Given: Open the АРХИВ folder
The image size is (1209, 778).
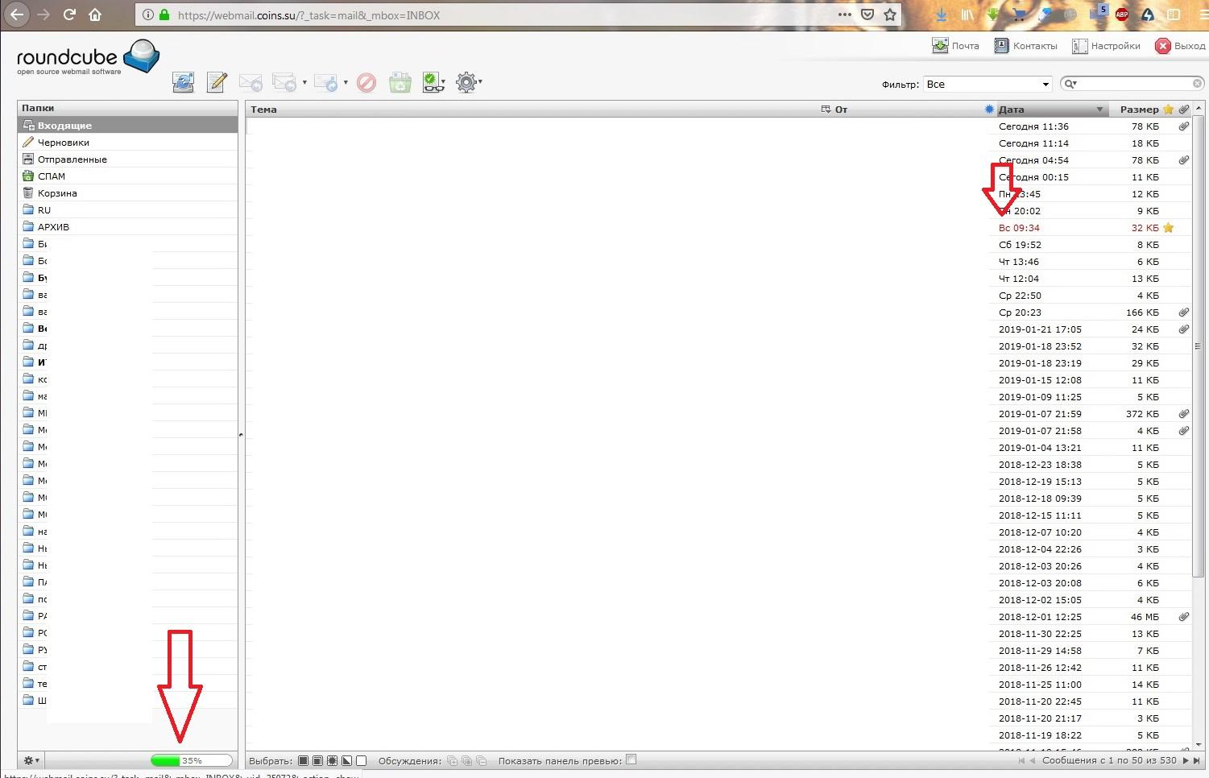Looking at the screenshot, I should point(128,227).
